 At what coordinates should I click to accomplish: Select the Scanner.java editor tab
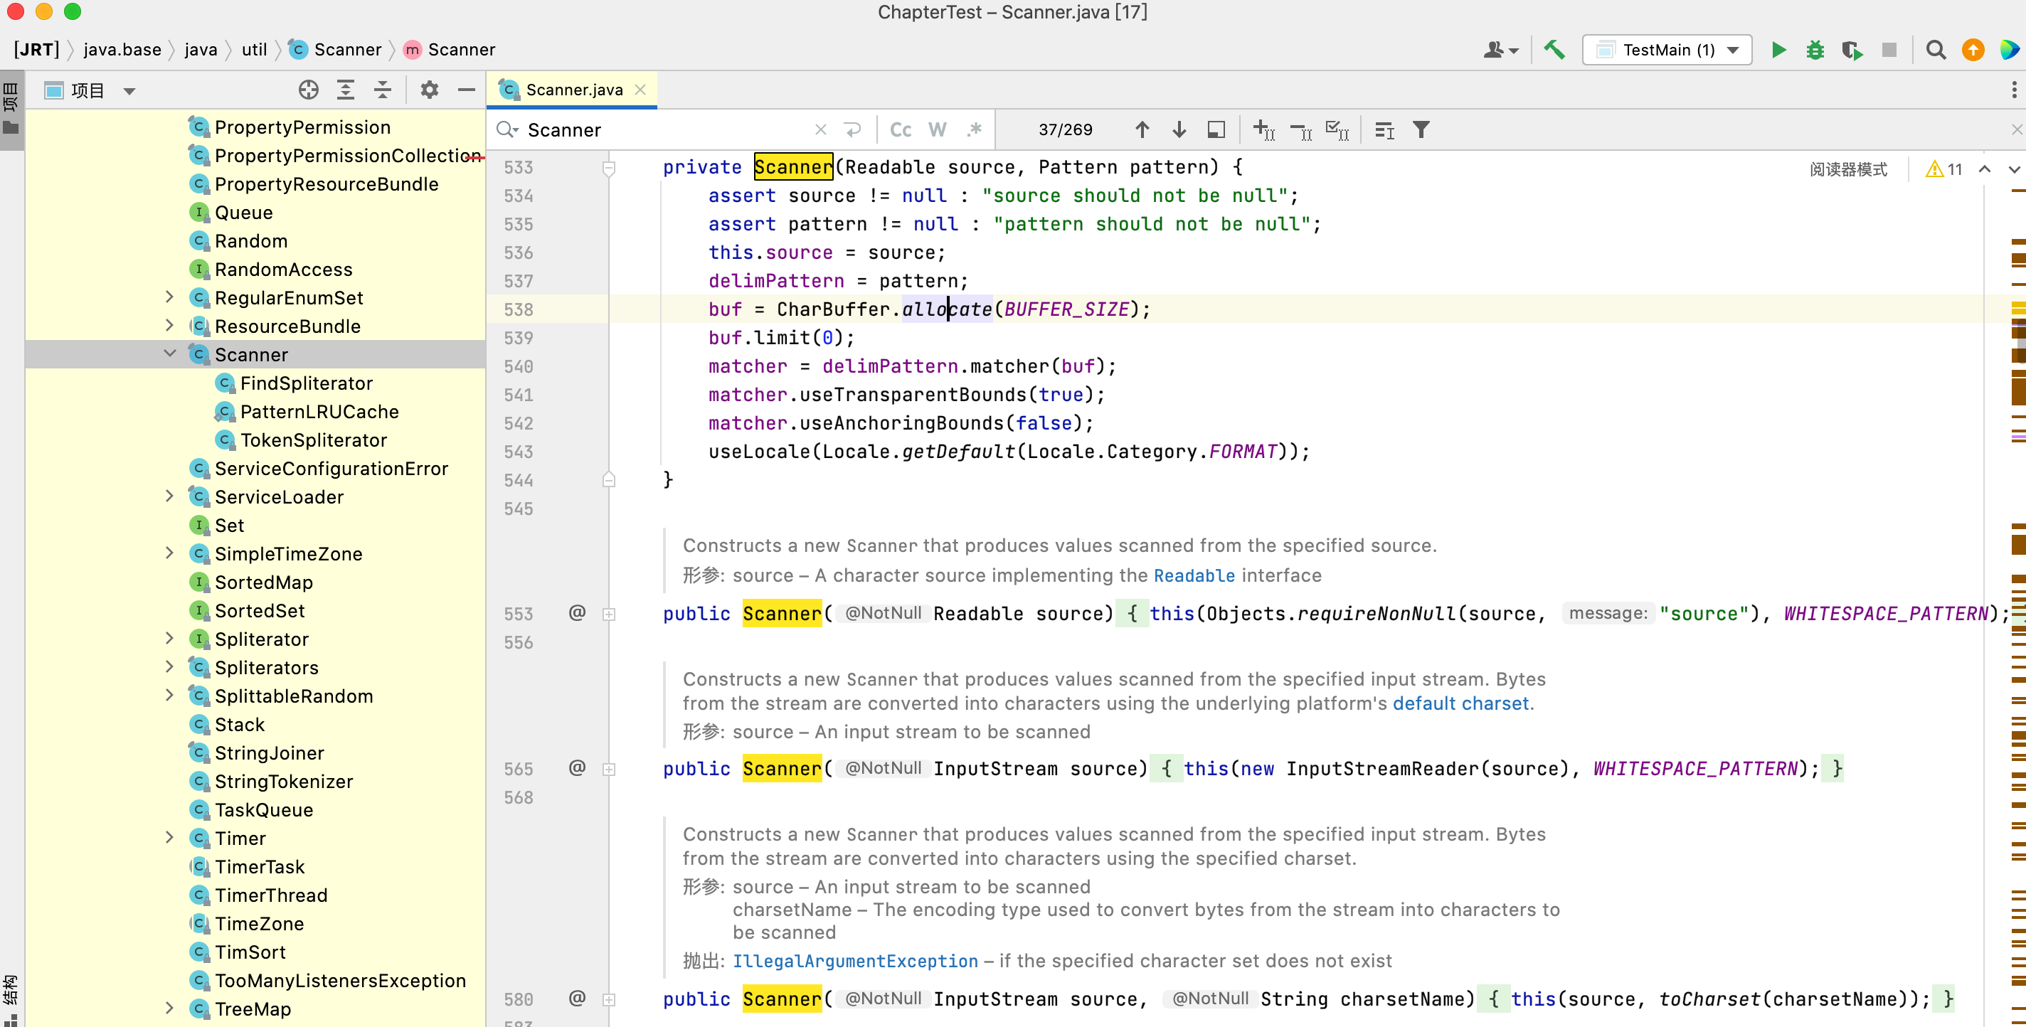pyautogui.click(x=573, y=90)
